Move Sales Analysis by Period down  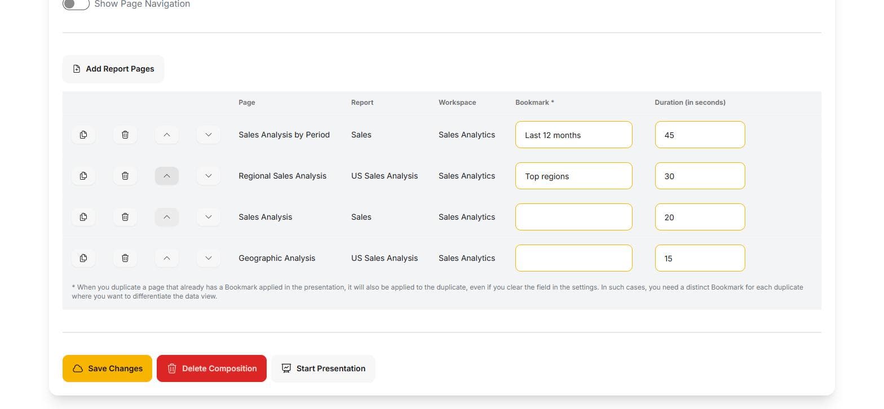pos(209,135)
